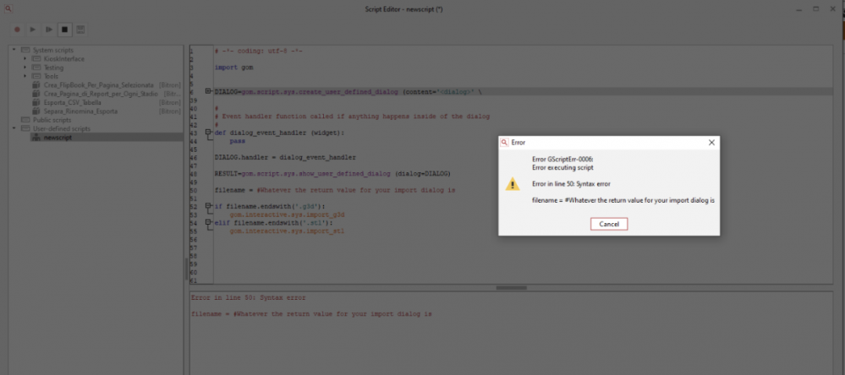Collapse the elif filename.endswith('.stl') block

point(209,222)
